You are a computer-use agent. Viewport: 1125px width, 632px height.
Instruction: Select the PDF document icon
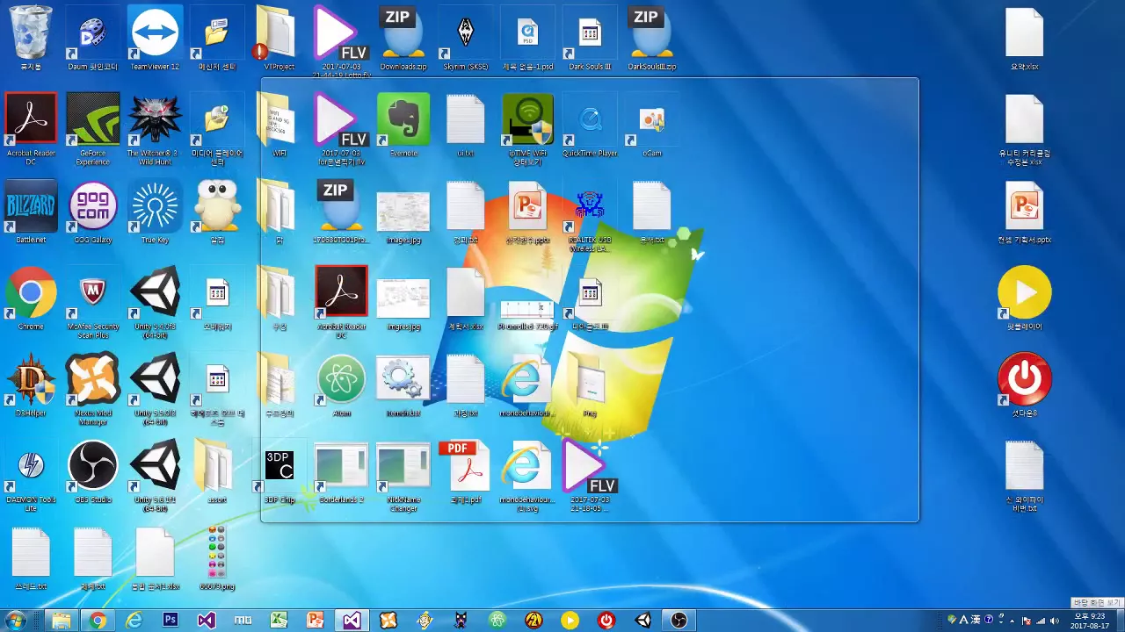point(466,471)
